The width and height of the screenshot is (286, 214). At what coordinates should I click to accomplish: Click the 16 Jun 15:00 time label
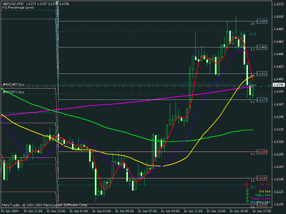pos(239,211)
